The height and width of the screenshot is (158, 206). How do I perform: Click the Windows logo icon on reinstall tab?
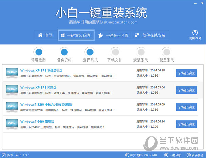point(63,35)
